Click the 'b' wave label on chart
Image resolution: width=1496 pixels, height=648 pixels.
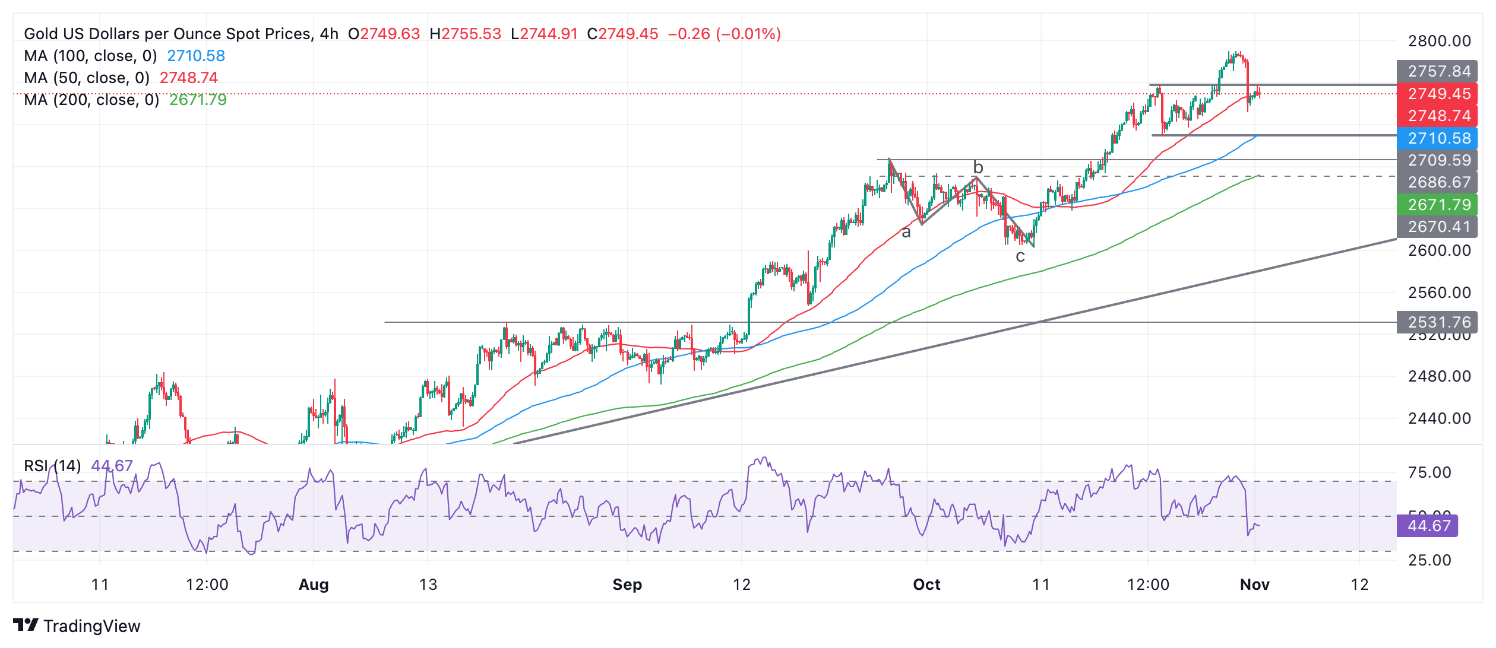point(978,167)
